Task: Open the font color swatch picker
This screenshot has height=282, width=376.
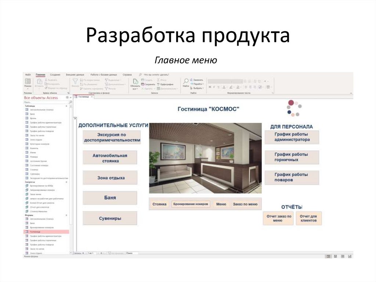Action: tap(224, 87)
